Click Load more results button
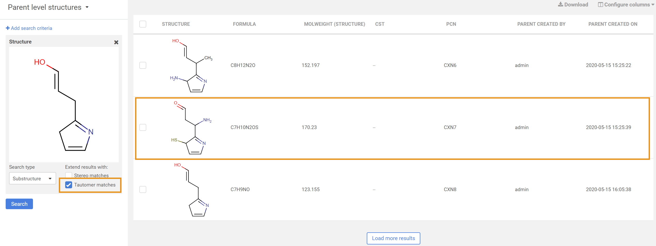 pyautogui.click(x=393, y=238)
